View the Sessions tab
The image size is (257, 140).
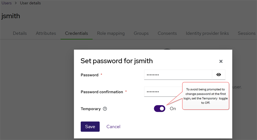247,33
